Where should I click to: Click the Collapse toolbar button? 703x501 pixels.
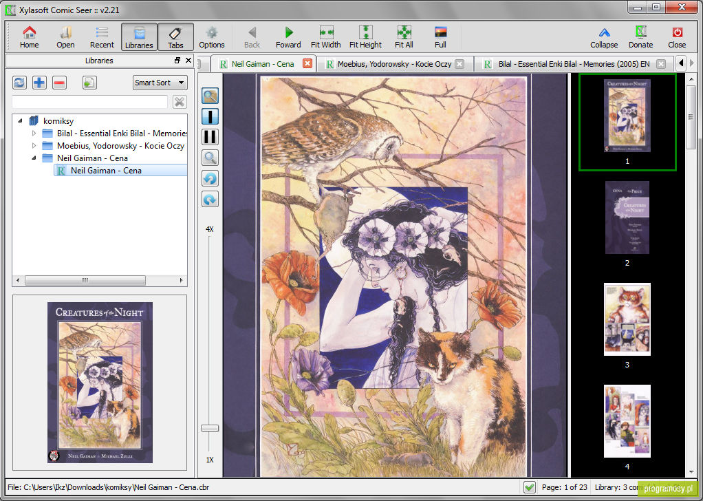[x=604, y=37]
